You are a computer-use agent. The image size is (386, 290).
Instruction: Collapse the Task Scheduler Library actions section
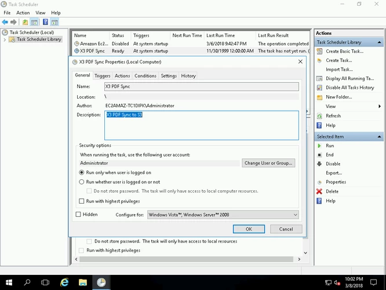[379, 42]
